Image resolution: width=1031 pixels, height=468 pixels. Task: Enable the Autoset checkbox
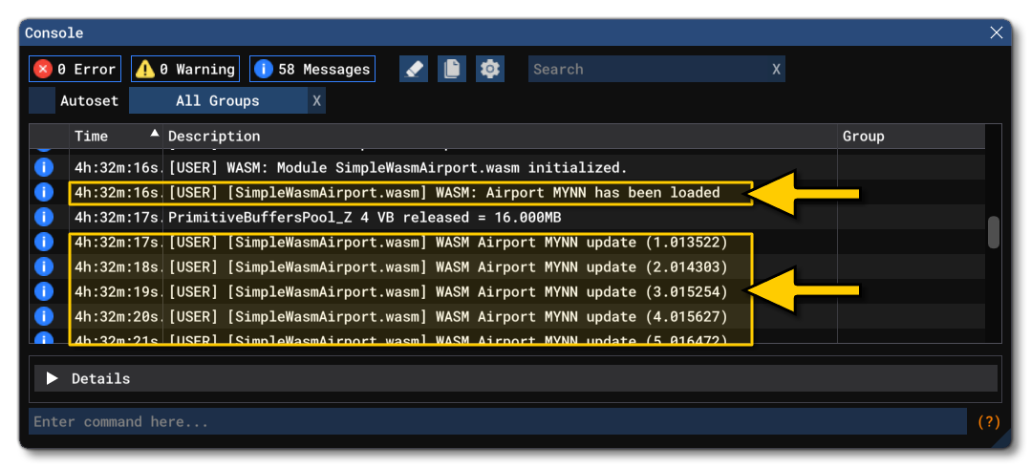(42, 100)
